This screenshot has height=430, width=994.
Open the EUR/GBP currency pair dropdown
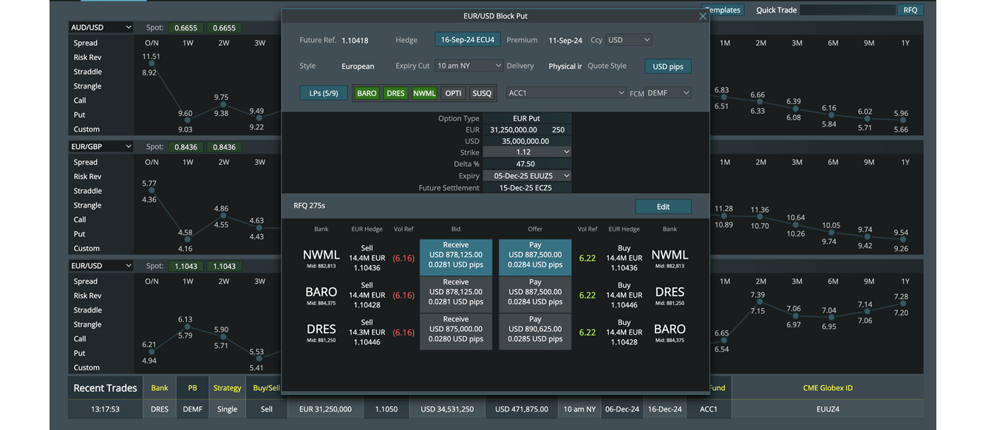tap(101, 147)
